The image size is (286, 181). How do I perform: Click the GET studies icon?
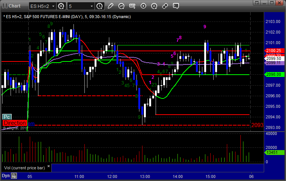click(x=132, y=6)
